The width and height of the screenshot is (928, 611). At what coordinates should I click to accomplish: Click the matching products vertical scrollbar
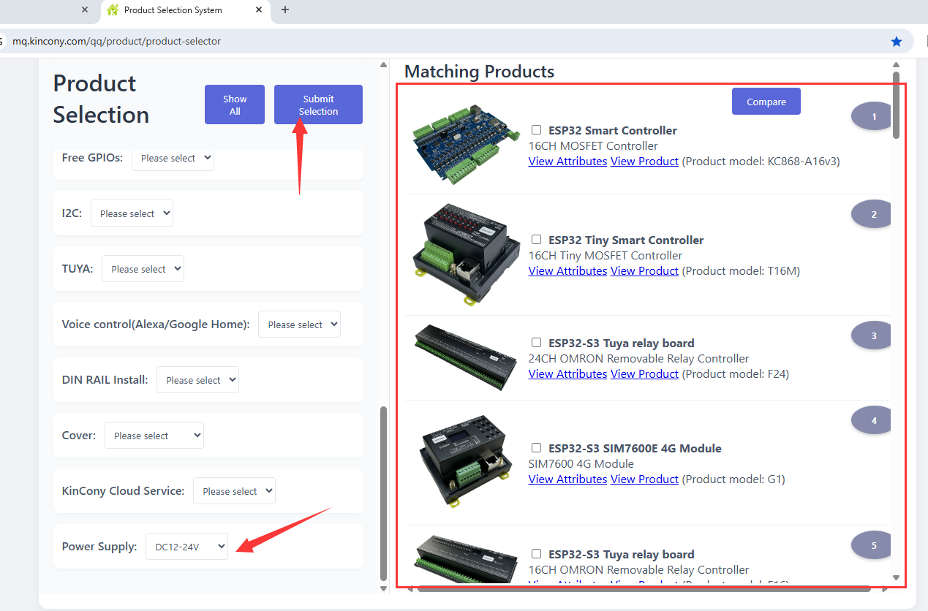point(896,106)
